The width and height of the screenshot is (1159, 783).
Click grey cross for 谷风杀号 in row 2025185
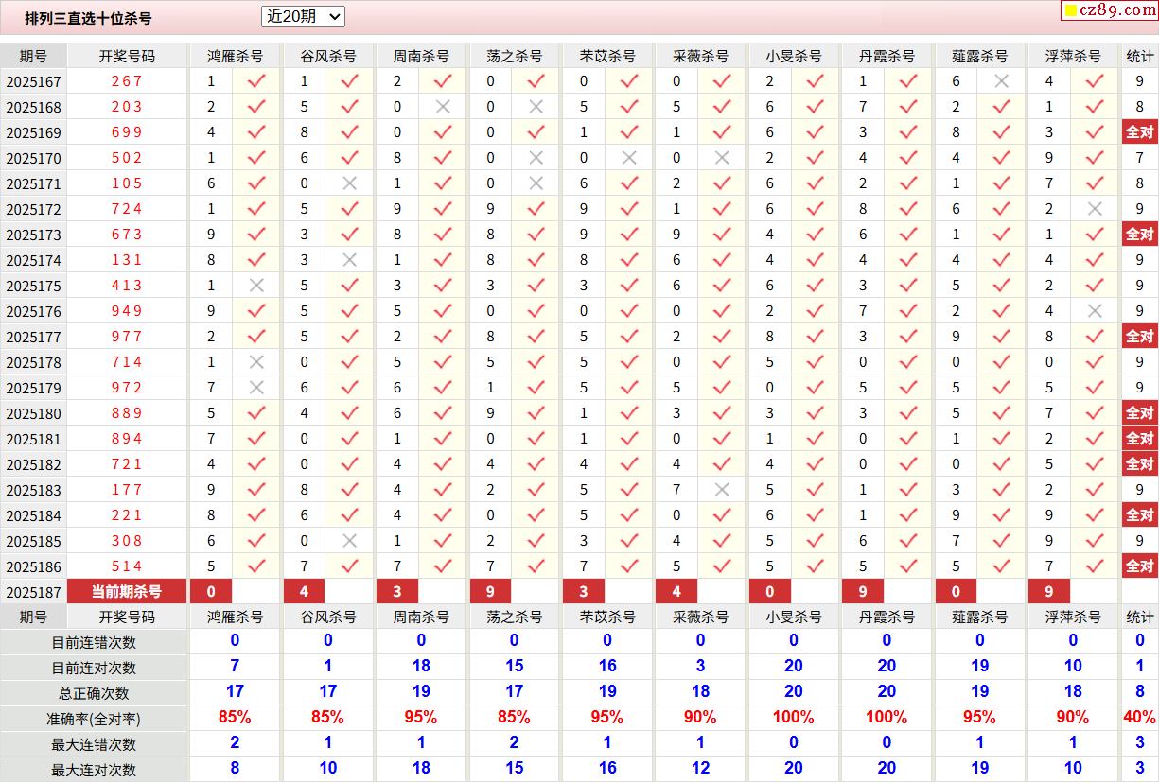pyautogui.click(x=350, y=541)
